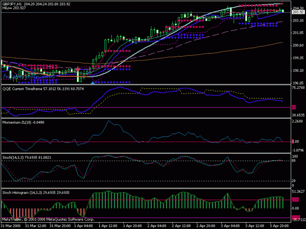Click the -35.7112 histogram scale minimum

299,220
